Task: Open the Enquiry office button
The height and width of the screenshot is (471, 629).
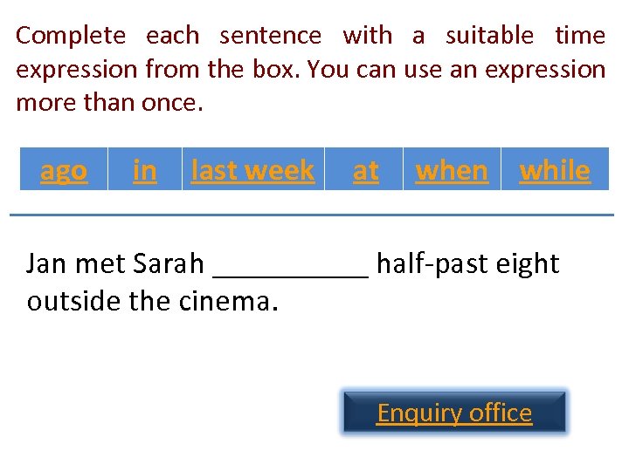Action: [454, 413]
